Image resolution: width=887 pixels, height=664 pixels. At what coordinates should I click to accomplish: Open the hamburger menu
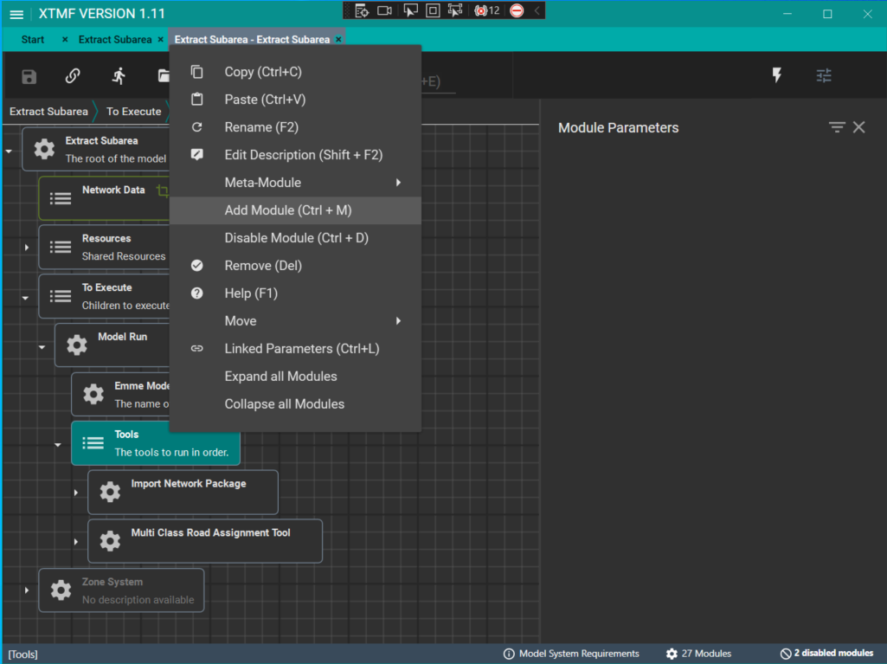point(16,14)
